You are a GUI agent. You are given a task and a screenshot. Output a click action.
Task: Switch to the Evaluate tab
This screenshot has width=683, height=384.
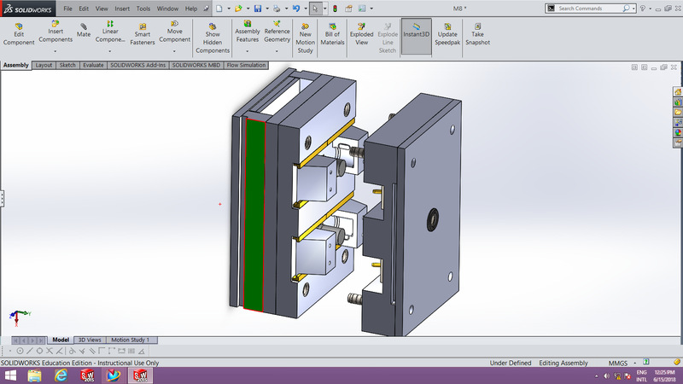click(93, 65)
